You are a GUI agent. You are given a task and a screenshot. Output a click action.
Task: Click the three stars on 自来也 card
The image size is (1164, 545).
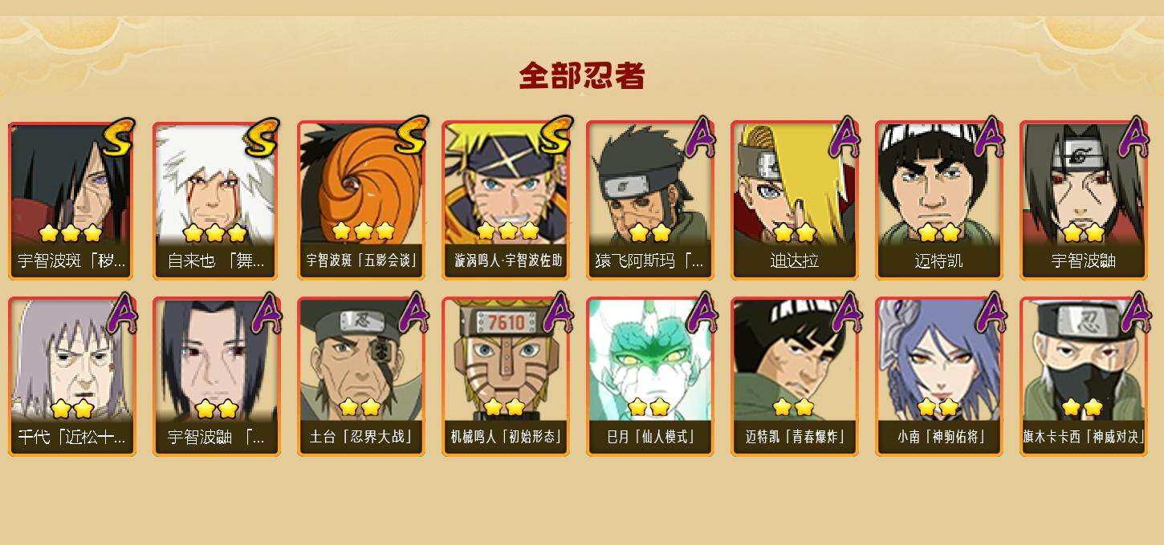click(x=214, y=233)
